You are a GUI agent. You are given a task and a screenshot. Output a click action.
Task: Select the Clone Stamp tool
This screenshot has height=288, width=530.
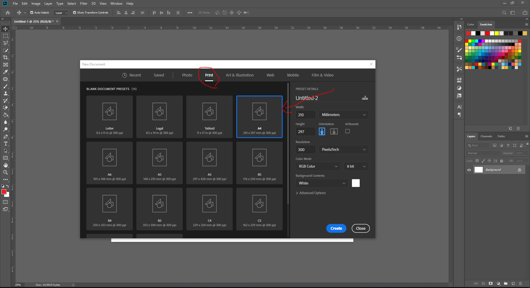click(x=6, y=93)
